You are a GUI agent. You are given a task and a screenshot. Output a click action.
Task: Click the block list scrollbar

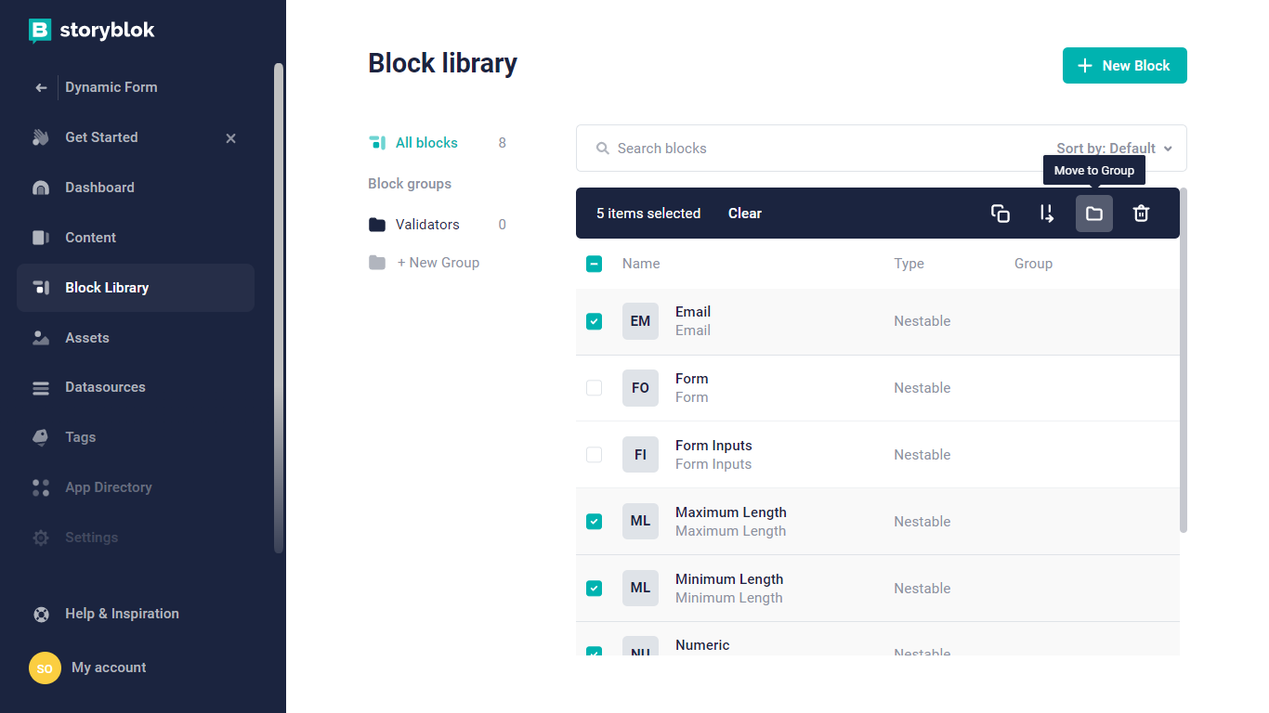pyautogui.click(x=1184, y=360)
